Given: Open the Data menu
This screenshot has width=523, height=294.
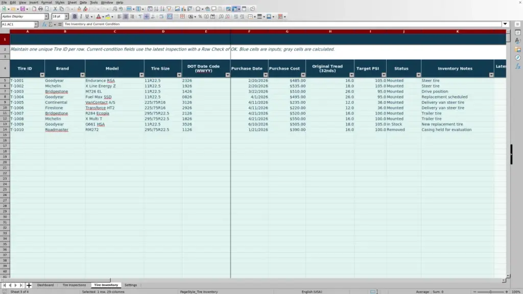Looking at the screenshot, I should (x=83, y=3).
